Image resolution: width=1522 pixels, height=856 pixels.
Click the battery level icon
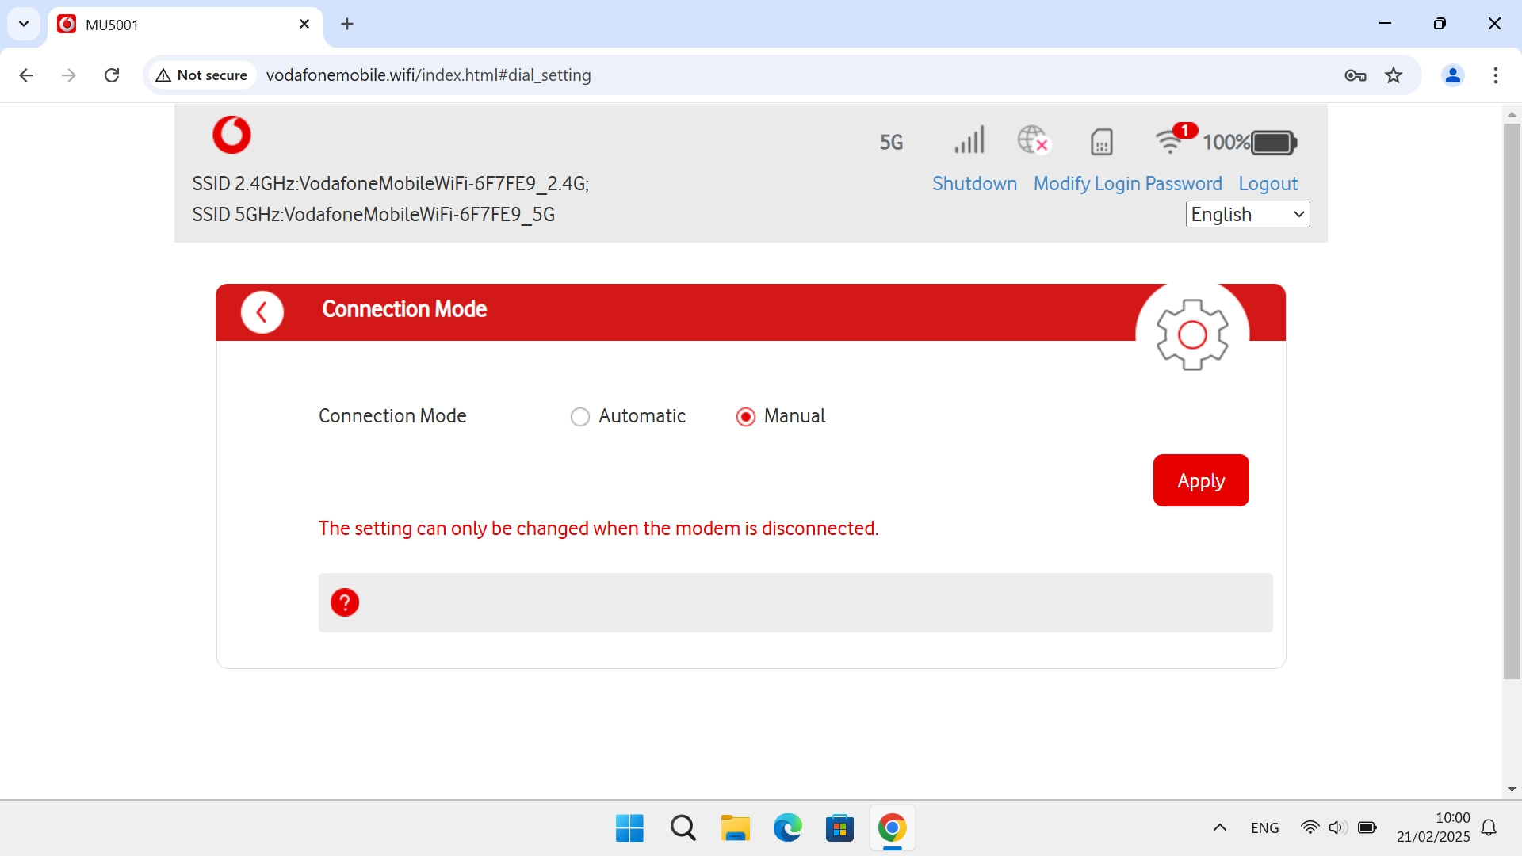click(x=1273, y=143)
